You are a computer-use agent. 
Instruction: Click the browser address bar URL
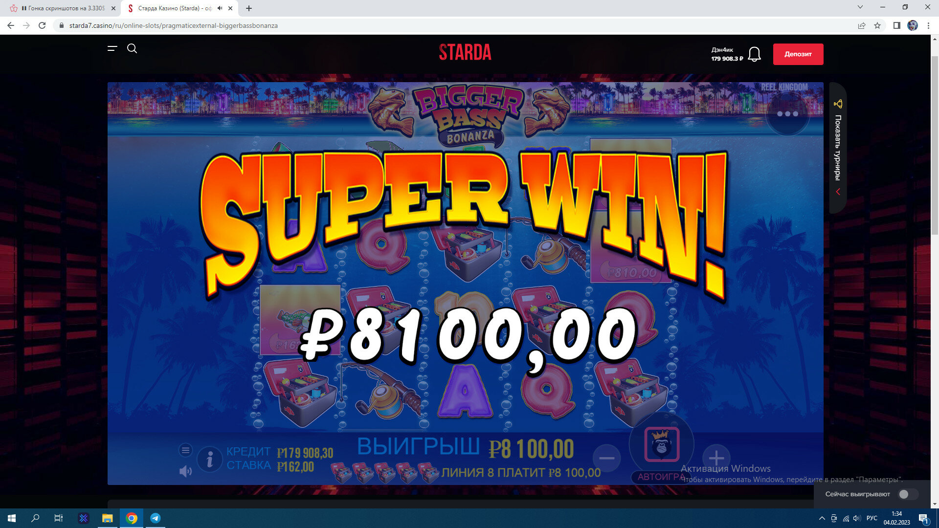click(173, 25)
